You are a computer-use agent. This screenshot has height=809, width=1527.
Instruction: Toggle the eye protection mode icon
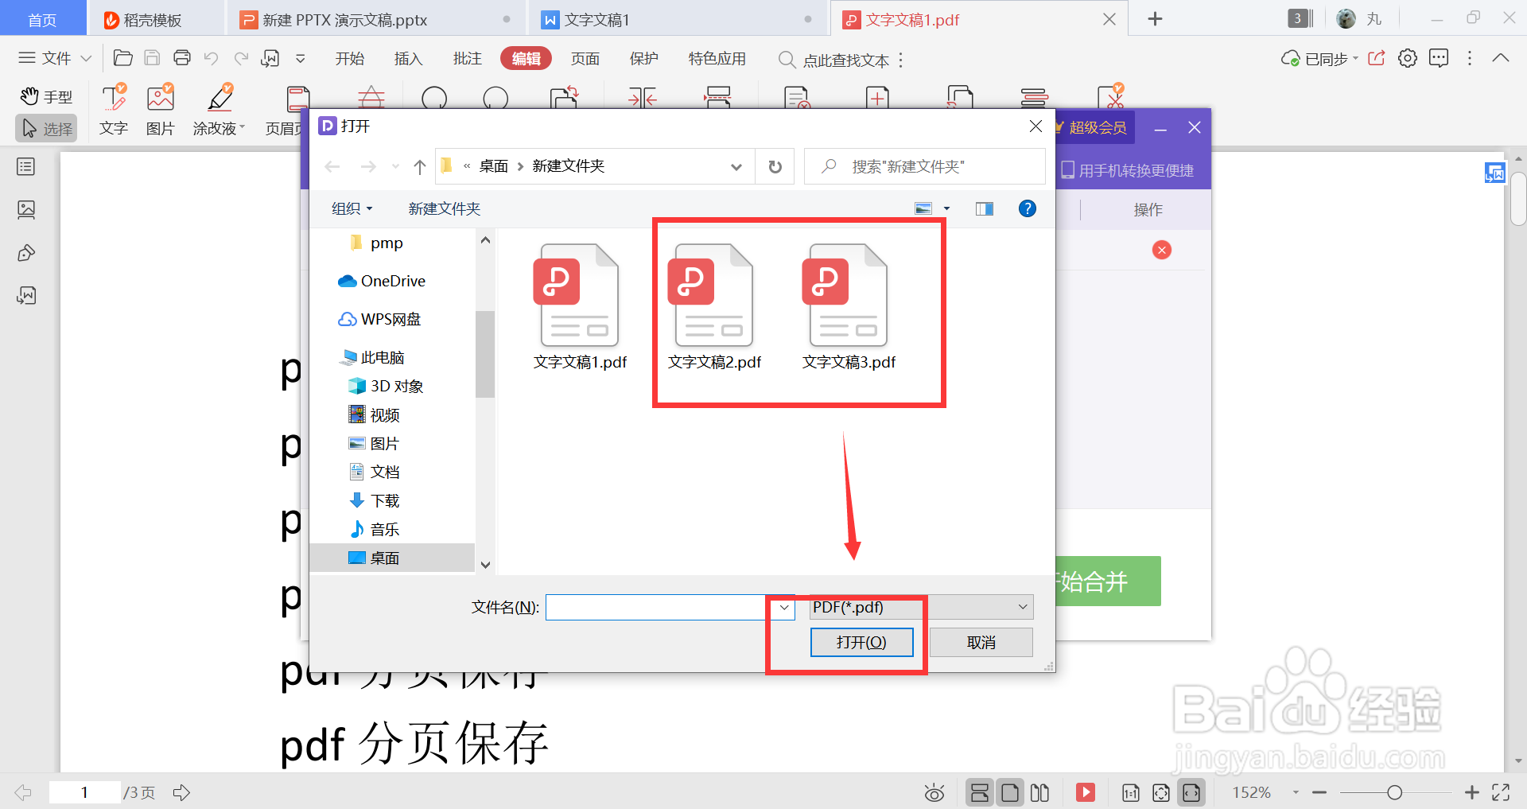point(934,791)
